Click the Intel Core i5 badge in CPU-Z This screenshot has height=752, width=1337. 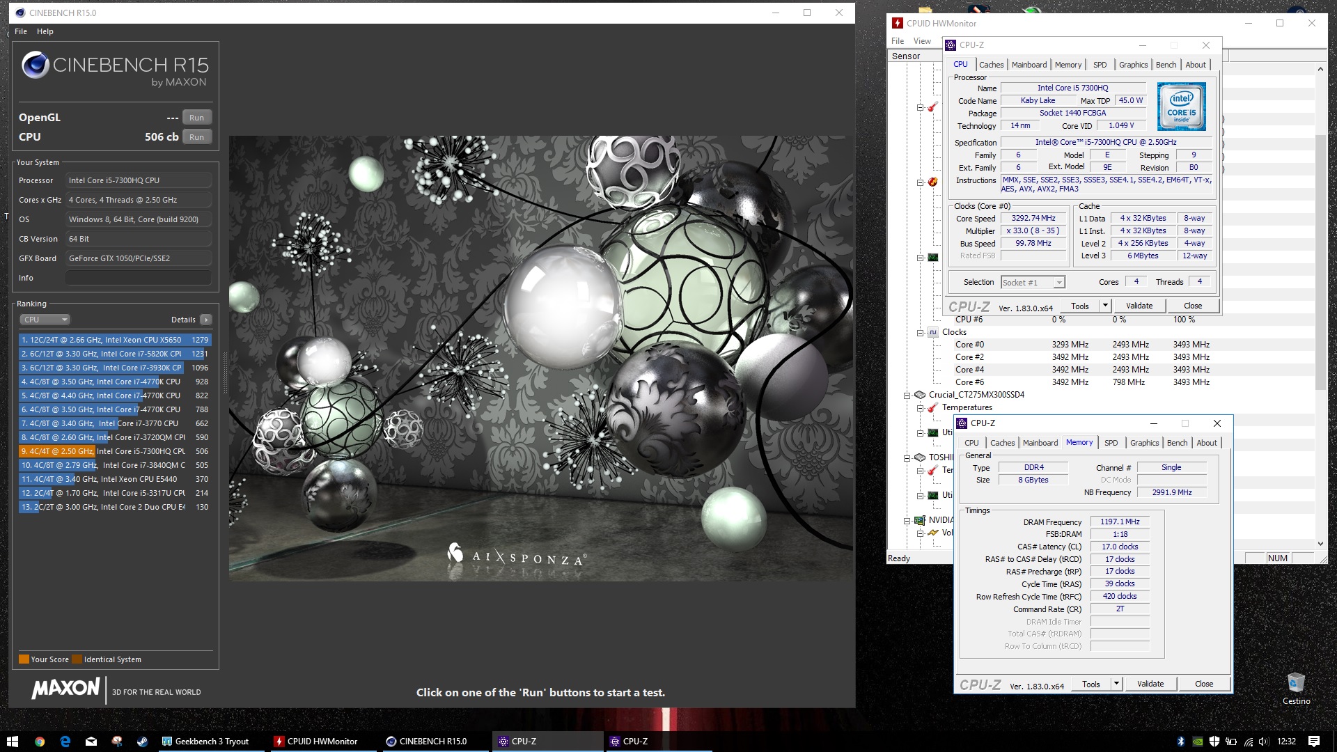(1181, 107)
